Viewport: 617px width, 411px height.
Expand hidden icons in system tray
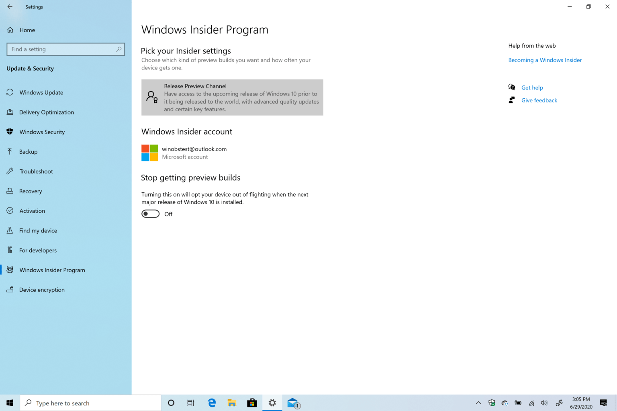point(478,403)
